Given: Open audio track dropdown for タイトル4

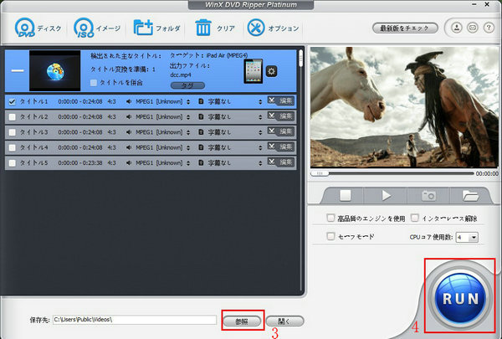Looking at the screenshot, I should pos(188,147).
